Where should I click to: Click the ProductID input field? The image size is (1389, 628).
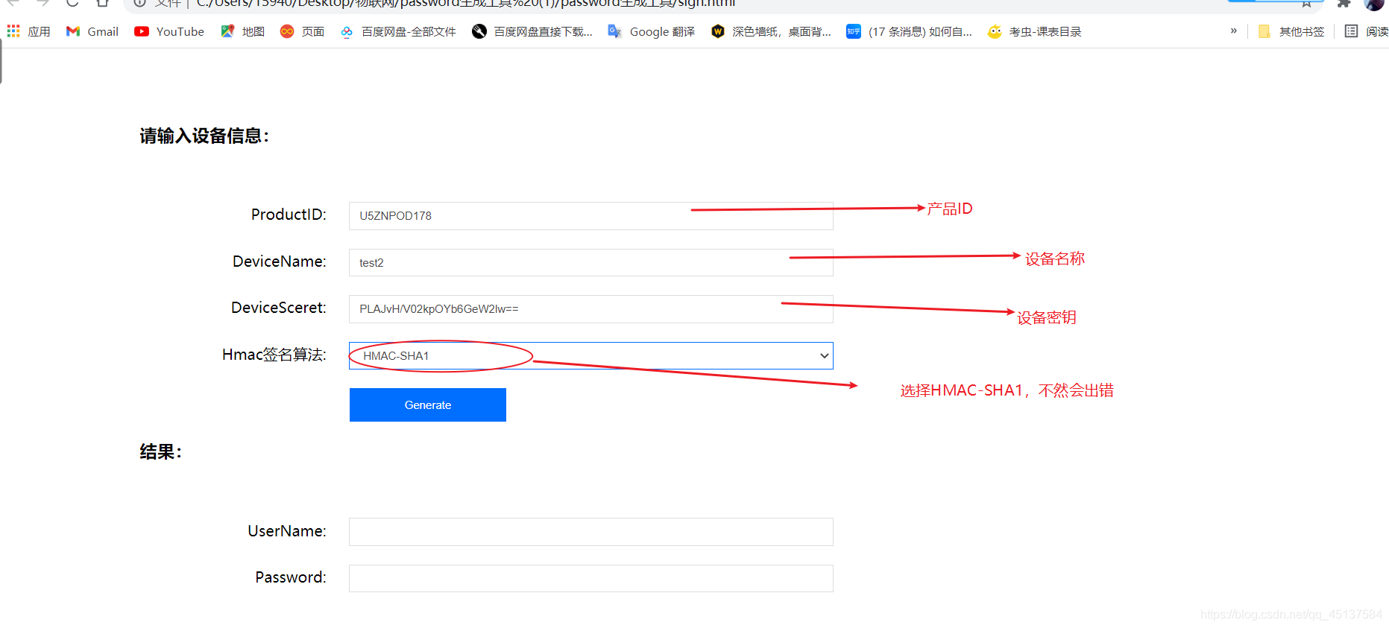coord(590,216)
